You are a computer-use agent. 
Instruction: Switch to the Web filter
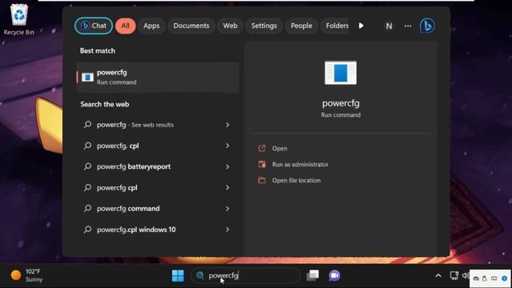pyautogui.click(x=230, y=26)
